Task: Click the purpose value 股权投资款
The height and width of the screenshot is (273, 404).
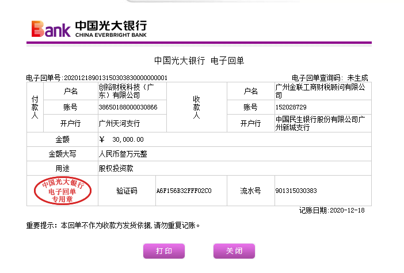Action: click(116, 168)
